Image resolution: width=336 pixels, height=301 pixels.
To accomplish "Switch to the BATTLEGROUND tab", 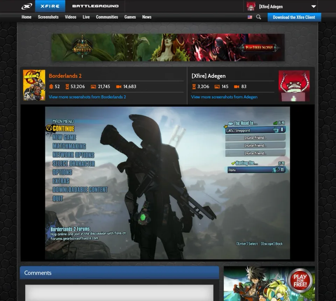I will click(x=95, y=6).
